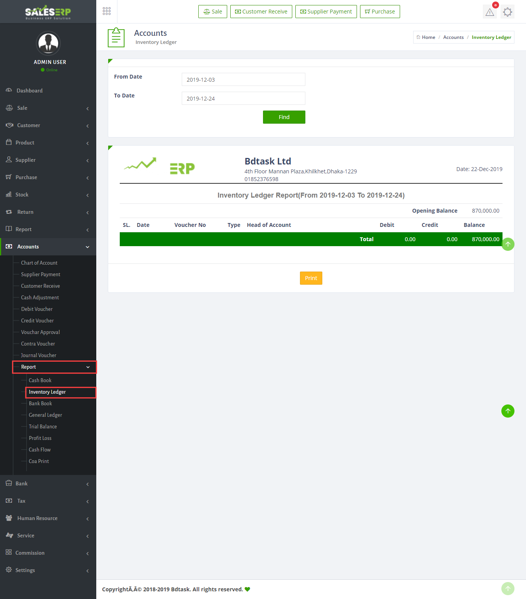
Task: Collapse the Report submenu under Accounts
Action: coord(54,367)
